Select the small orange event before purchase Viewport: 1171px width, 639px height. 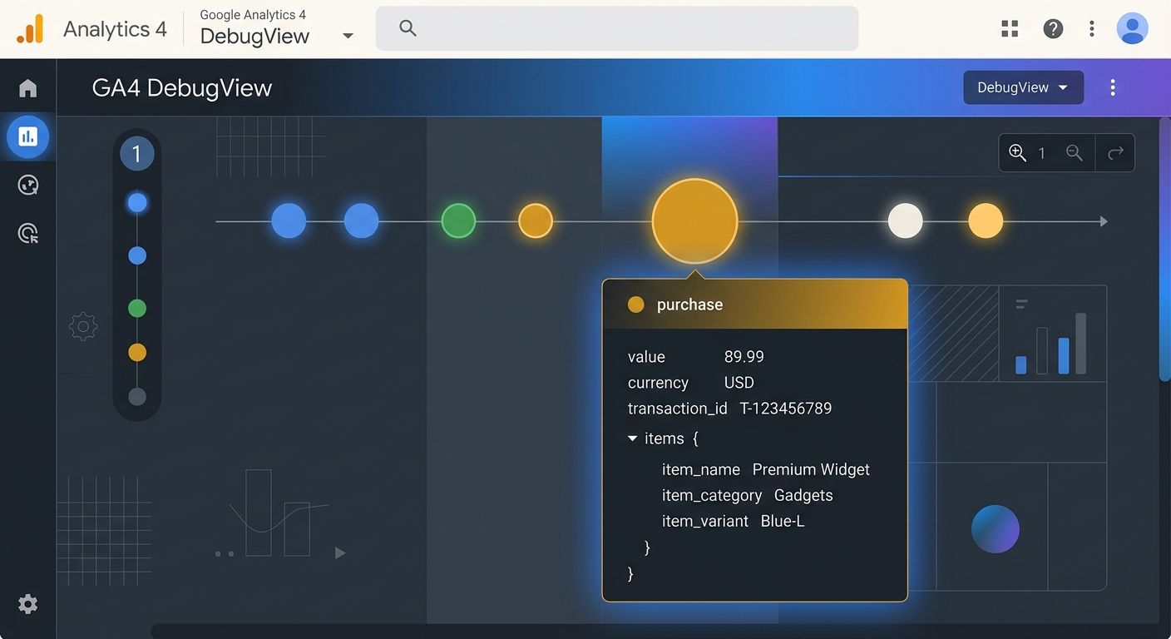click(536, 221)
